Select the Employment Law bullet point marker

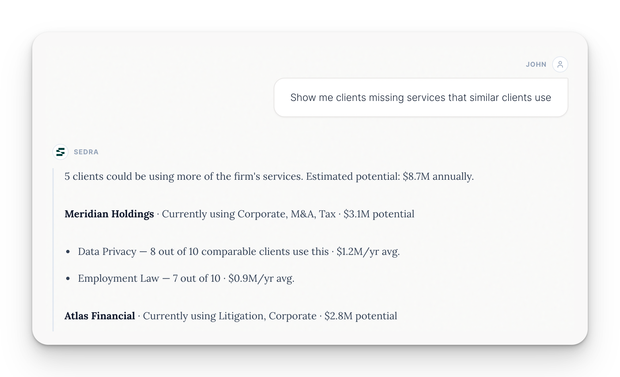[68, 278]
